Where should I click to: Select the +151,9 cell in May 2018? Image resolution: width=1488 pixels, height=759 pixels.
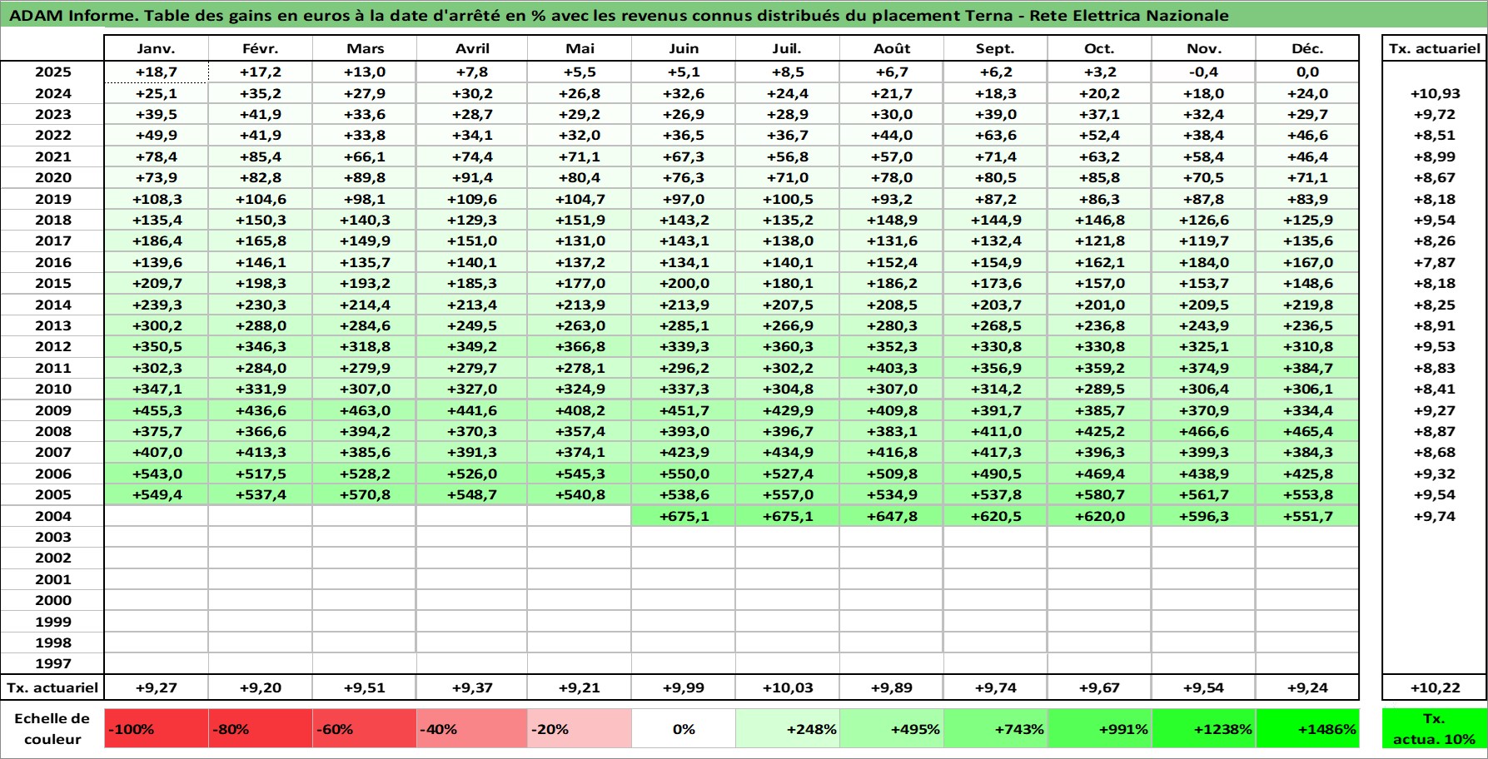coord(580,220)
